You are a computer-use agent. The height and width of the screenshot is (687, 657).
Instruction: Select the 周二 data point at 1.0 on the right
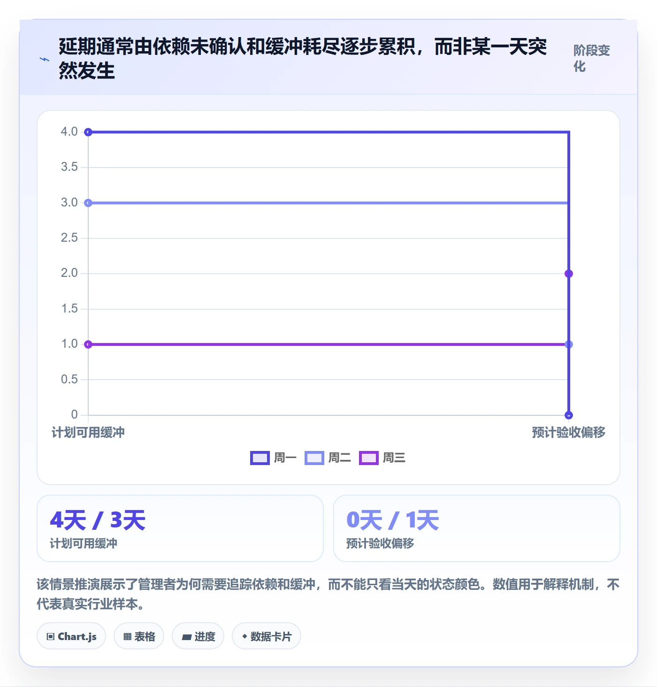pyautogui.click(x=569, y=344)
